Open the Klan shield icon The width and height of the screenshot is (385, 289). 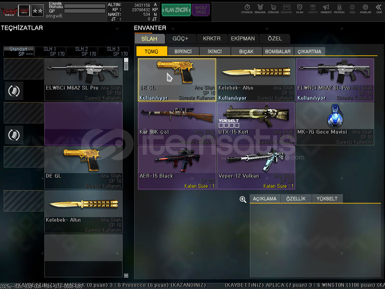(x=300, y=9)
